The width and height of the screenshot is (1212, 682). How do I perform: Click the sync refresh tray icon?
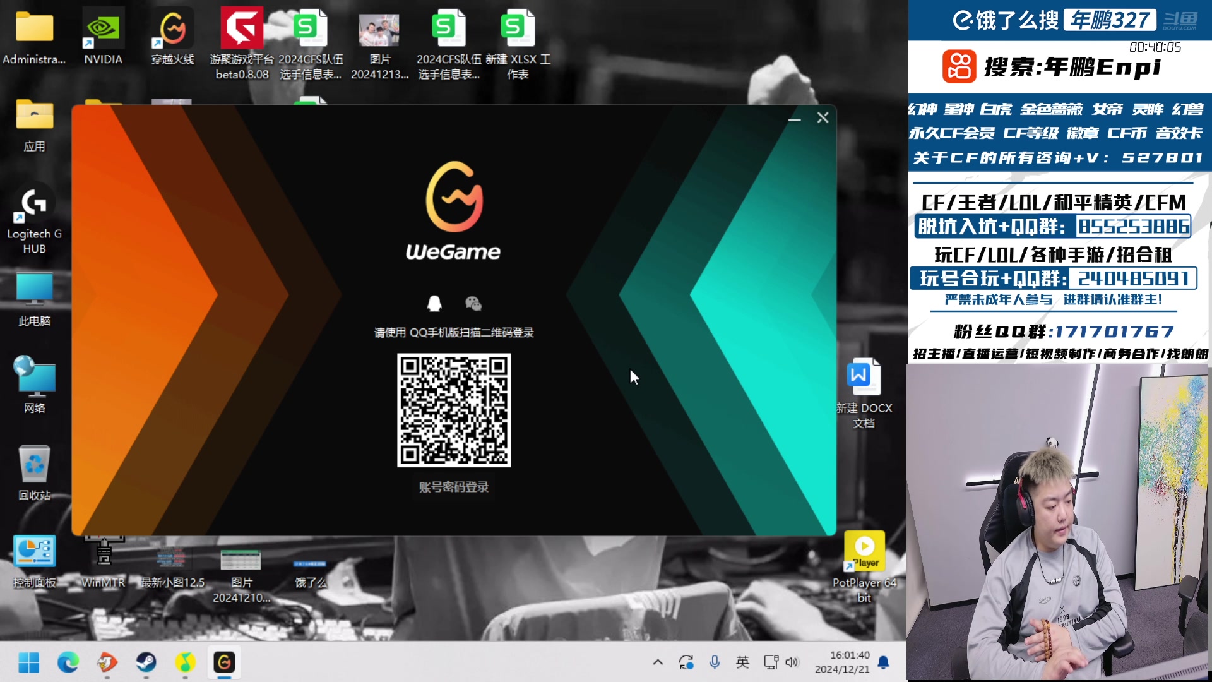[686, 662]
